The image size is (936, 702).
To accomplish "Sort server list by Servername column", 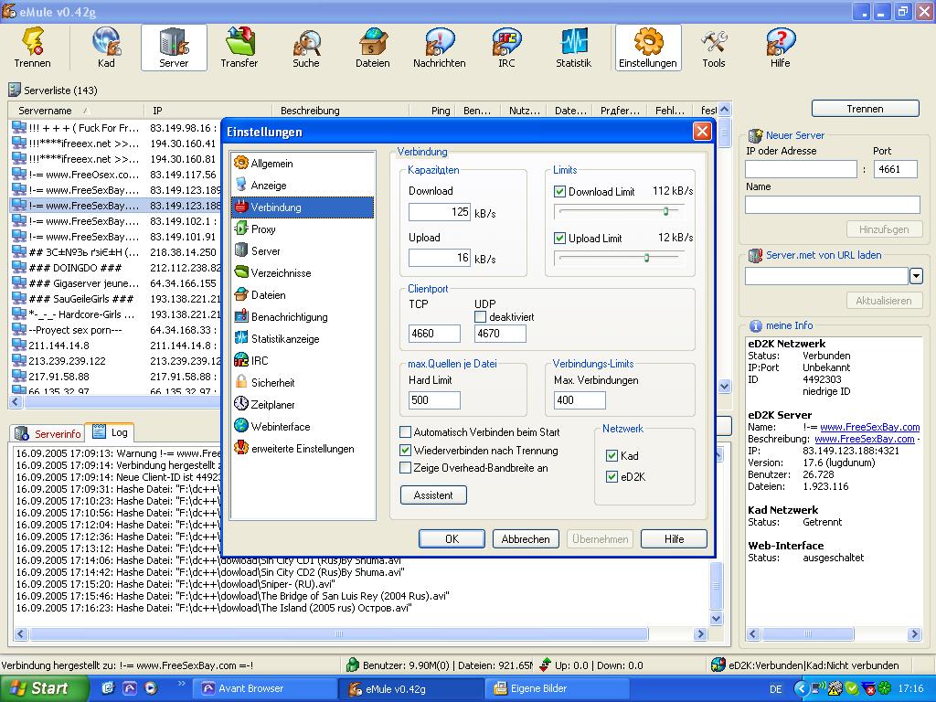I will point(76,111).
